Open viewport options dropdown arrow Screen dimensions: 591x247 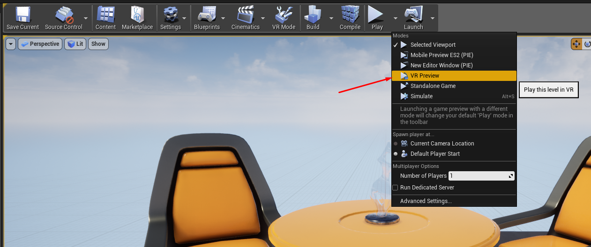pyautogui.click(x=11, y=44)
